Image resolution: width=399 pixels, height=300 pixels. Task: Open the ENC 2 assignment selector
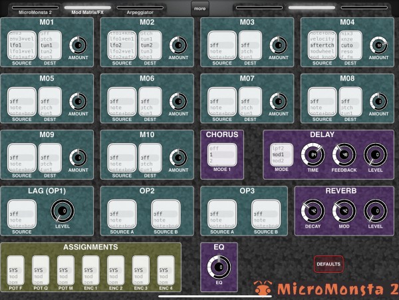(116, 270)
